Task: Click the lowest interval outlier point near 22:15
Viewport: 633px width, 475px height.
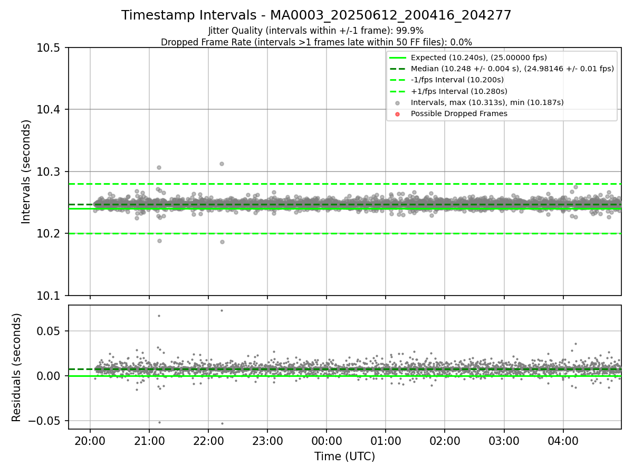Action: click(222, 242)
